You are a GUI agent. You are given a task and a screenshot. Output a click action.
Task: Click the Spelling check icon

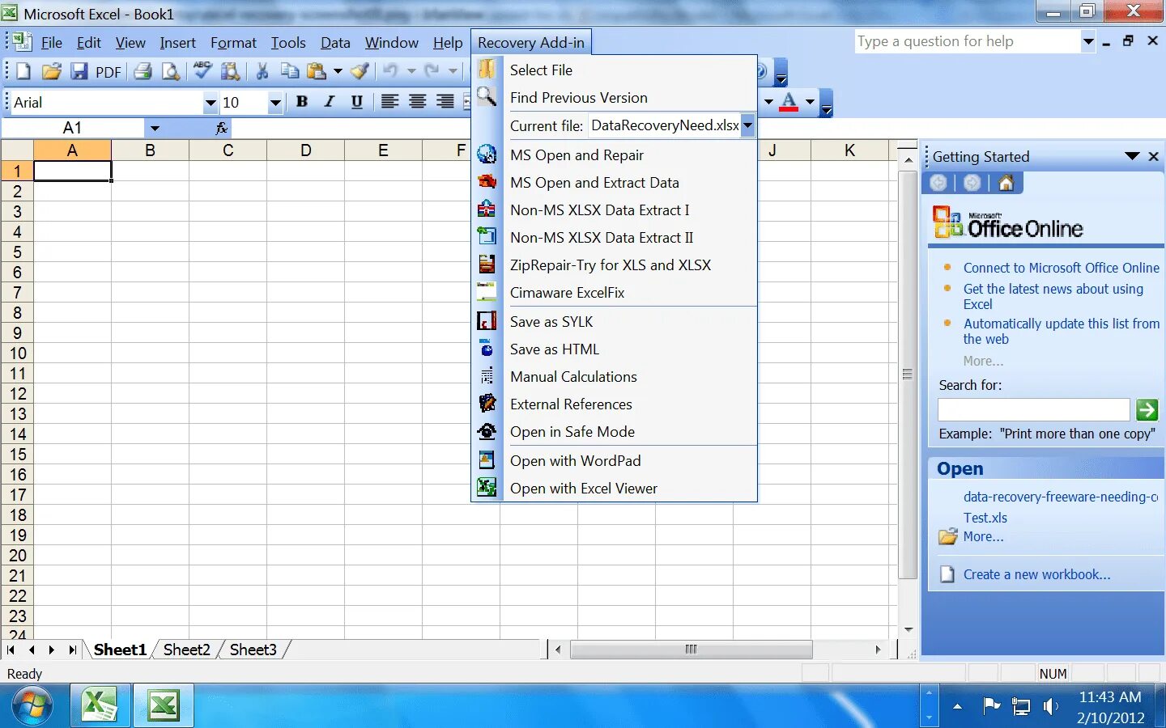pos(202,71)
